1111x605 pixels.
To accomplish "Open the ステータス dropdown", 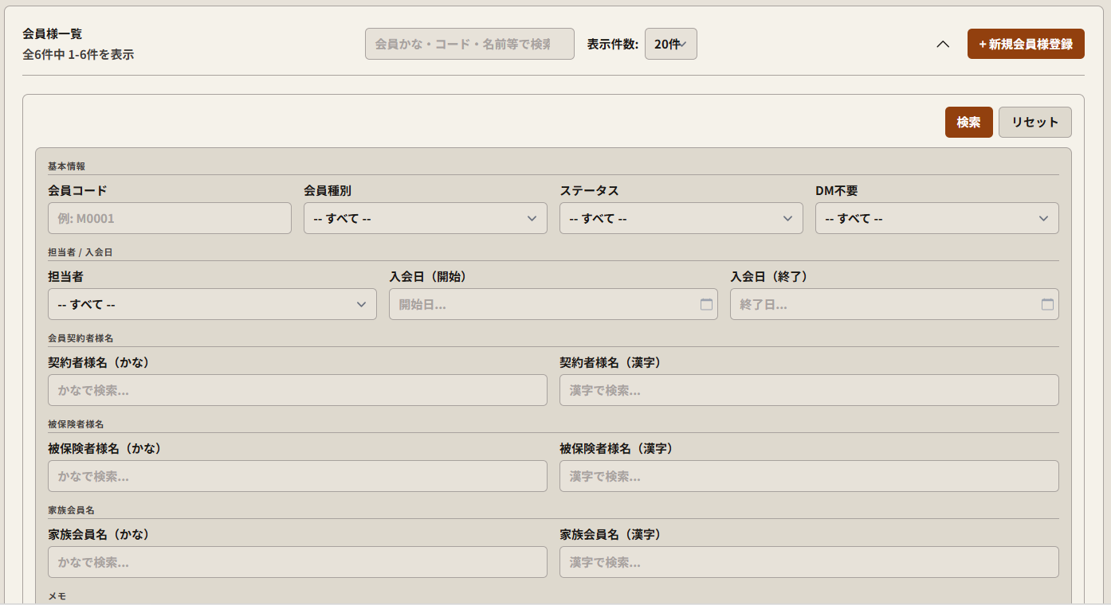I will pyautogui.click(x=681, y=218).
